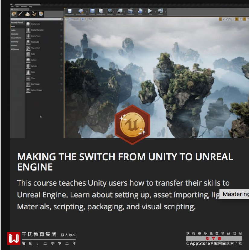
Task: Select the Recently Placed category
Action: pyautogui.click(x=17, y=23)
